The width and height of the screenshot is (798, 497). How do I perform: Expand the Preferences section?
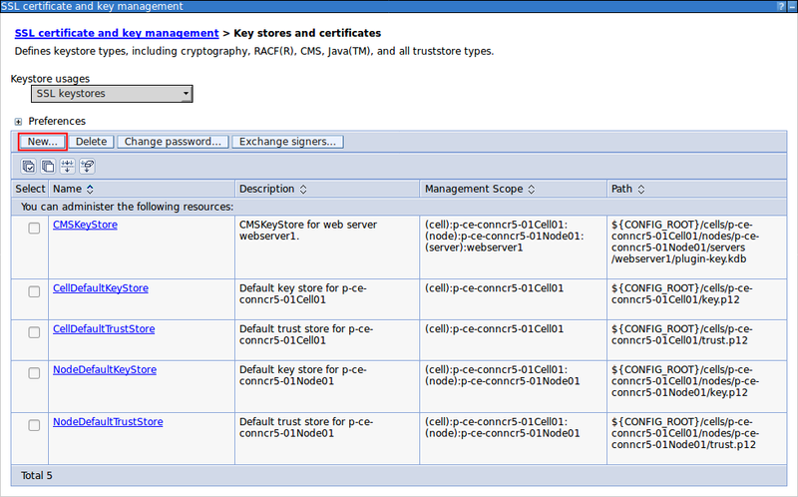coord(18,122)
